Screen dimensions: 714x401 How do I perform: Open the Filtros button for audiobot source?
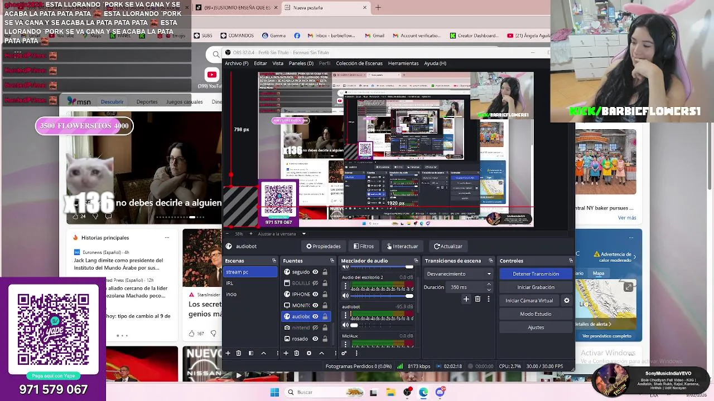[363, 246]
